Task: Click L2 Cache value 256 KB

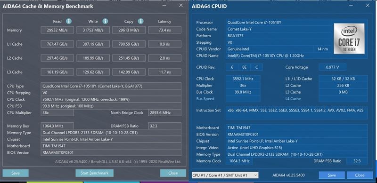Action: pyautogui.click(x=343, y=85)
